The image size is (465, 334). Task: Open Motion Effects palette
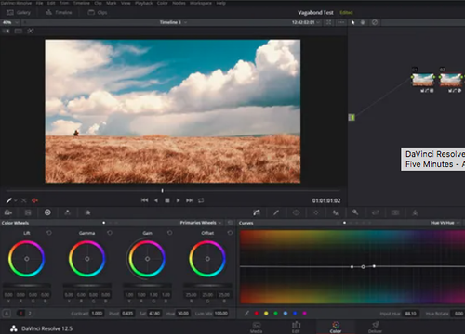88,212
